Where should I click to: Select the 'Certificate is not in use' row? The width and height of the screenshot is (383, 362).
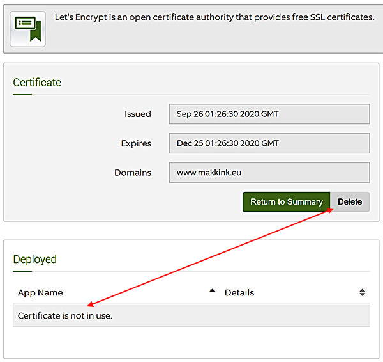191,316
